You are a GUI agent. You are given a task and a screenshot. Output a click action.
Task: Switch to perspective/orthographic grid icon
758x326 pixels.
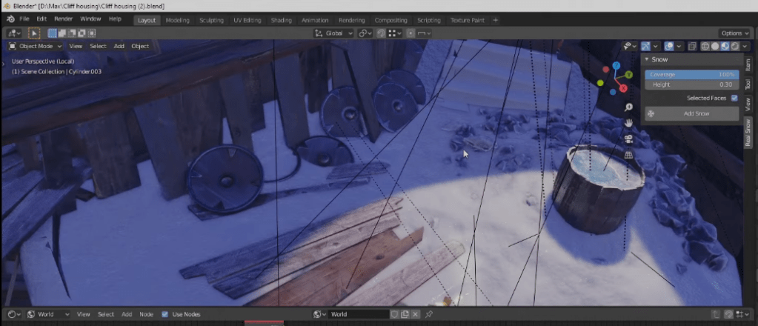[628, 155]
